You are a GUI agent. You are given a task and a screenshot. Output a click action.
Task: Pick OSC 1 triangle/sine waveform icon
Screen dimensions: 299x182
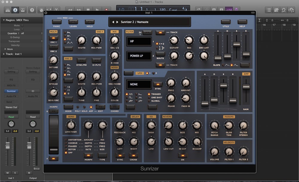click(70, 43)
